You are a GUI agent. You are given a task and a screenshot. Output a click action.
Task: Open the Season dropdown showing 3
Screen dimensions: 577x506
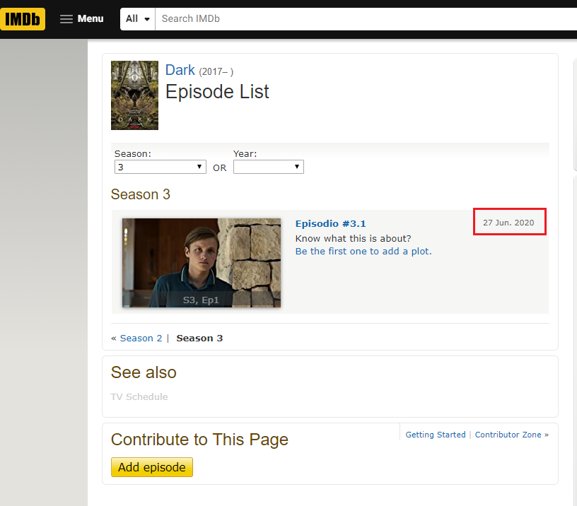tap(160, 167)
